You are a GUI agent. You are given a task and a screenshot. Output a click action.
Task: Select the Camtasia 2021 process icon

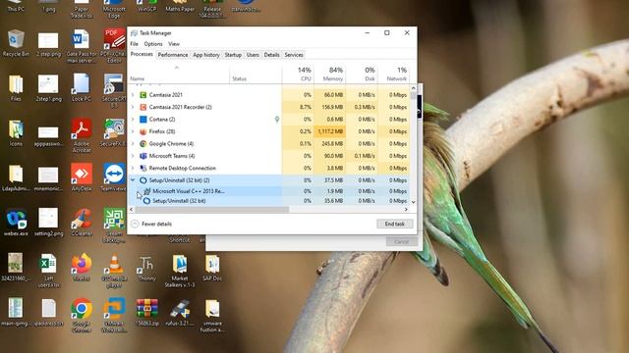[143, 95]
